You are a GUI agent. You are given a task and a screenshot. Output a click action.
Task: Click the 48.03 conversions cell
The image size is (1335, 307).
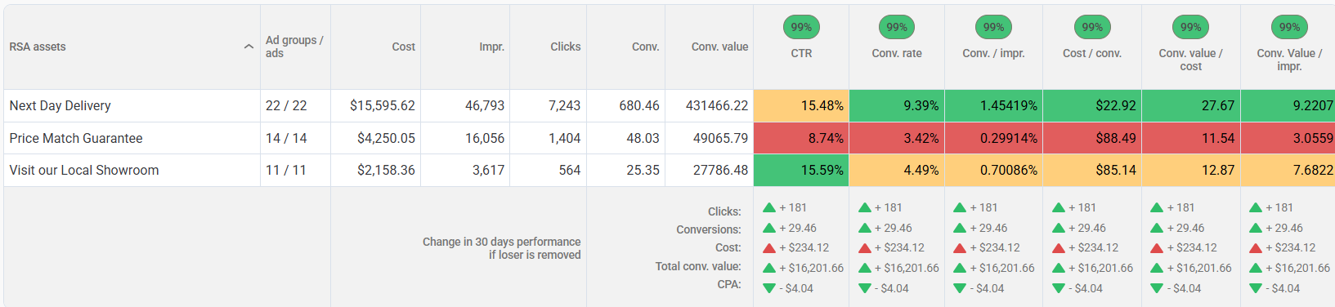tap(625, 138)
